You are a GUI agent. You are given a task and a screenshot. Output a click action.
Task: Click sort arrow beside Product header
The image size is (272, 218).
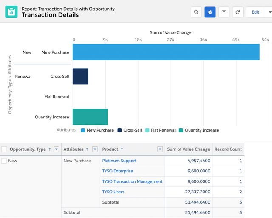tap(122, 149)
